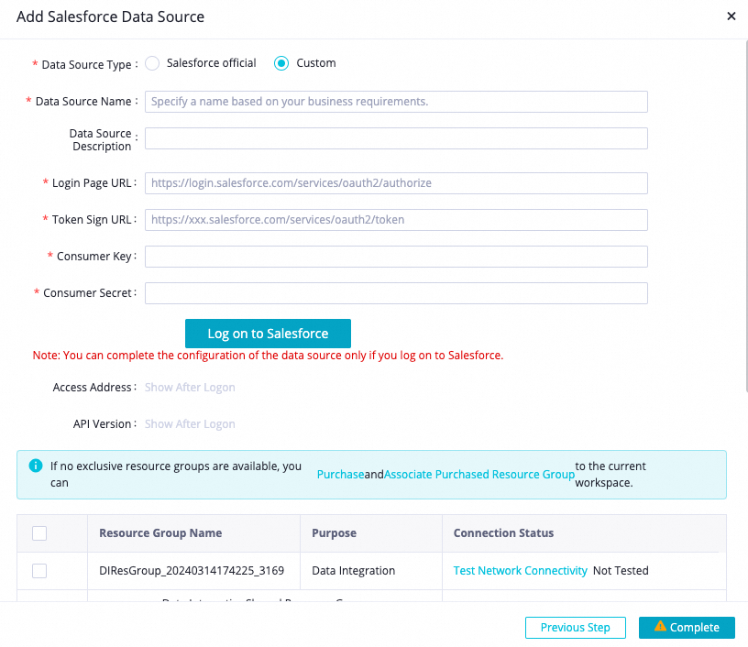The image size is (748, 647).
Task: Select the Salesforce official radio button
Action: pyautogui.click(x=152, y=63)
